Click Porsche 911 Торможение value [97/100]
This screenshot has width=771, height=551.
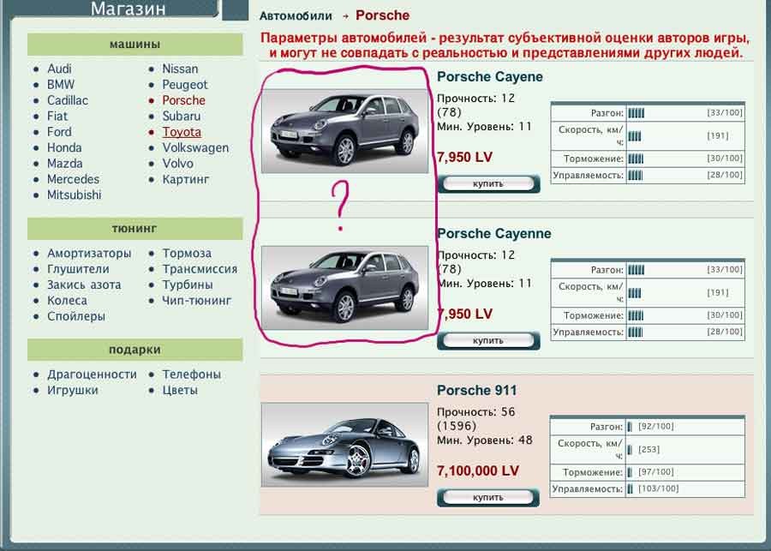pyautogui.click(x=656, y=472)
